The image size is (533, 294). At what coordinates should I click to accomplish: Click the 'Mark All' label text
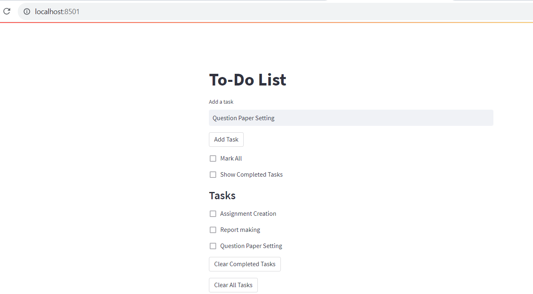point(231,158)
